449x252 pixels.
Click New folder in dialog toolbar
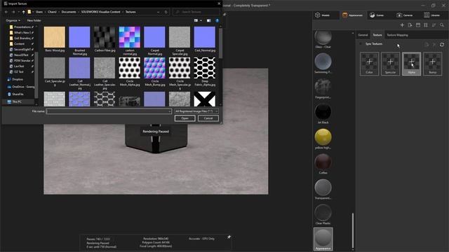pyautogui.click(x=34, y=20)
